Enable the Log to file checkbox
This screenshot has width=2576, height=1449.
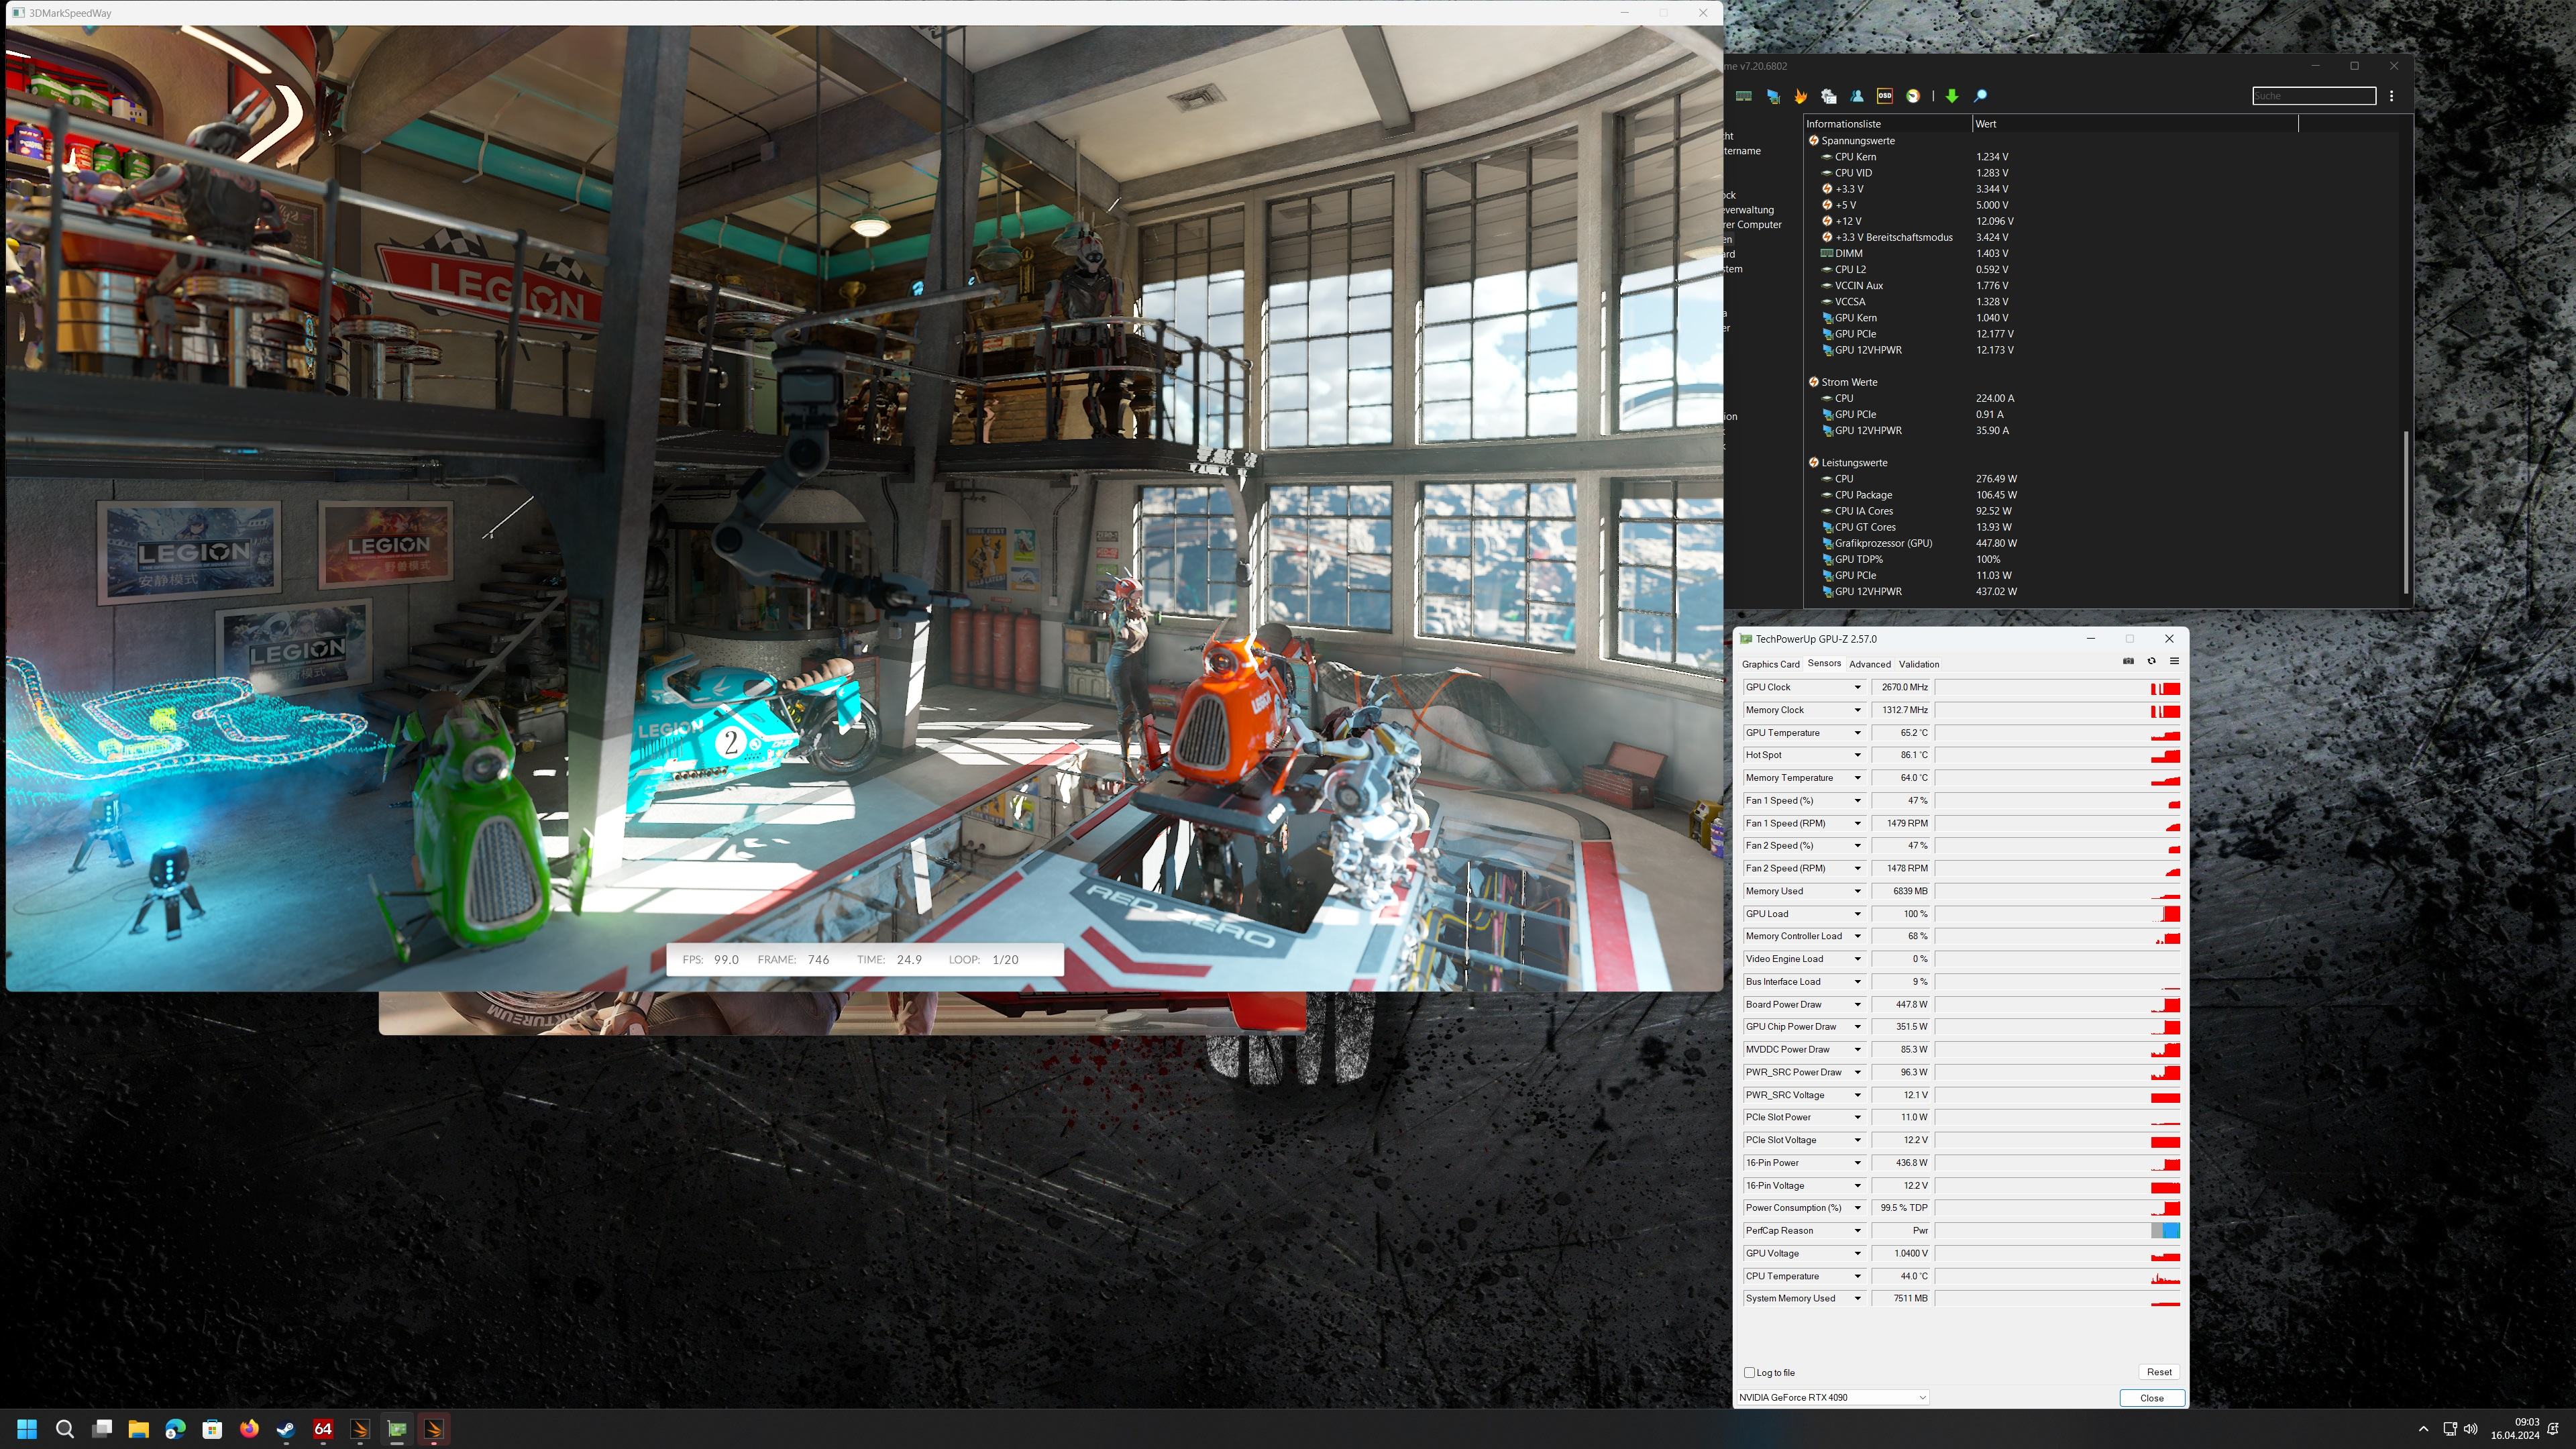[1749, 1372]
